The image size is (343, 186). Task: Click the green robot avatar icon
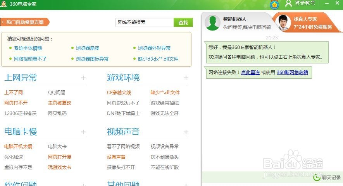pos(212,23)
